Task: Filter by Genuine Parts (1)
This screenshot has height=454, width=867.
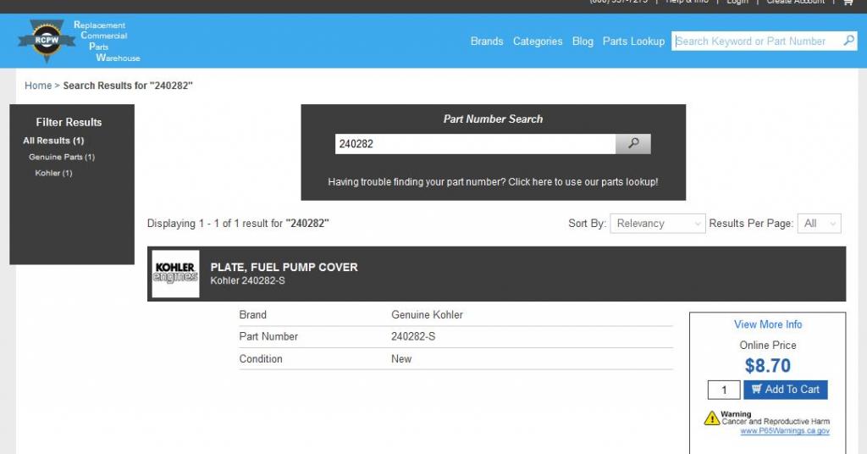Action: point(62,157)
